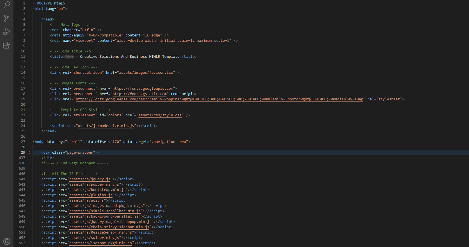Screen dimensions: 469x247
Task: Select line 27 via its line number
Action: point(23,142)
